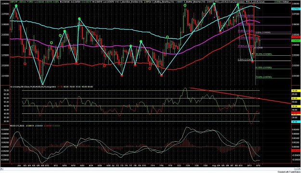Click the yellow 50.00 RSI level marker
The height and width of the screenshot is (173, 301).
296,106
